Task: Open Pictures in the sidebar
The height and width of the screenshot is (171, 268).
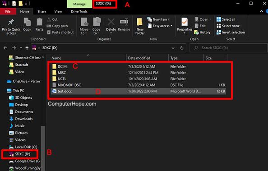Action: (x=18, y=133)
